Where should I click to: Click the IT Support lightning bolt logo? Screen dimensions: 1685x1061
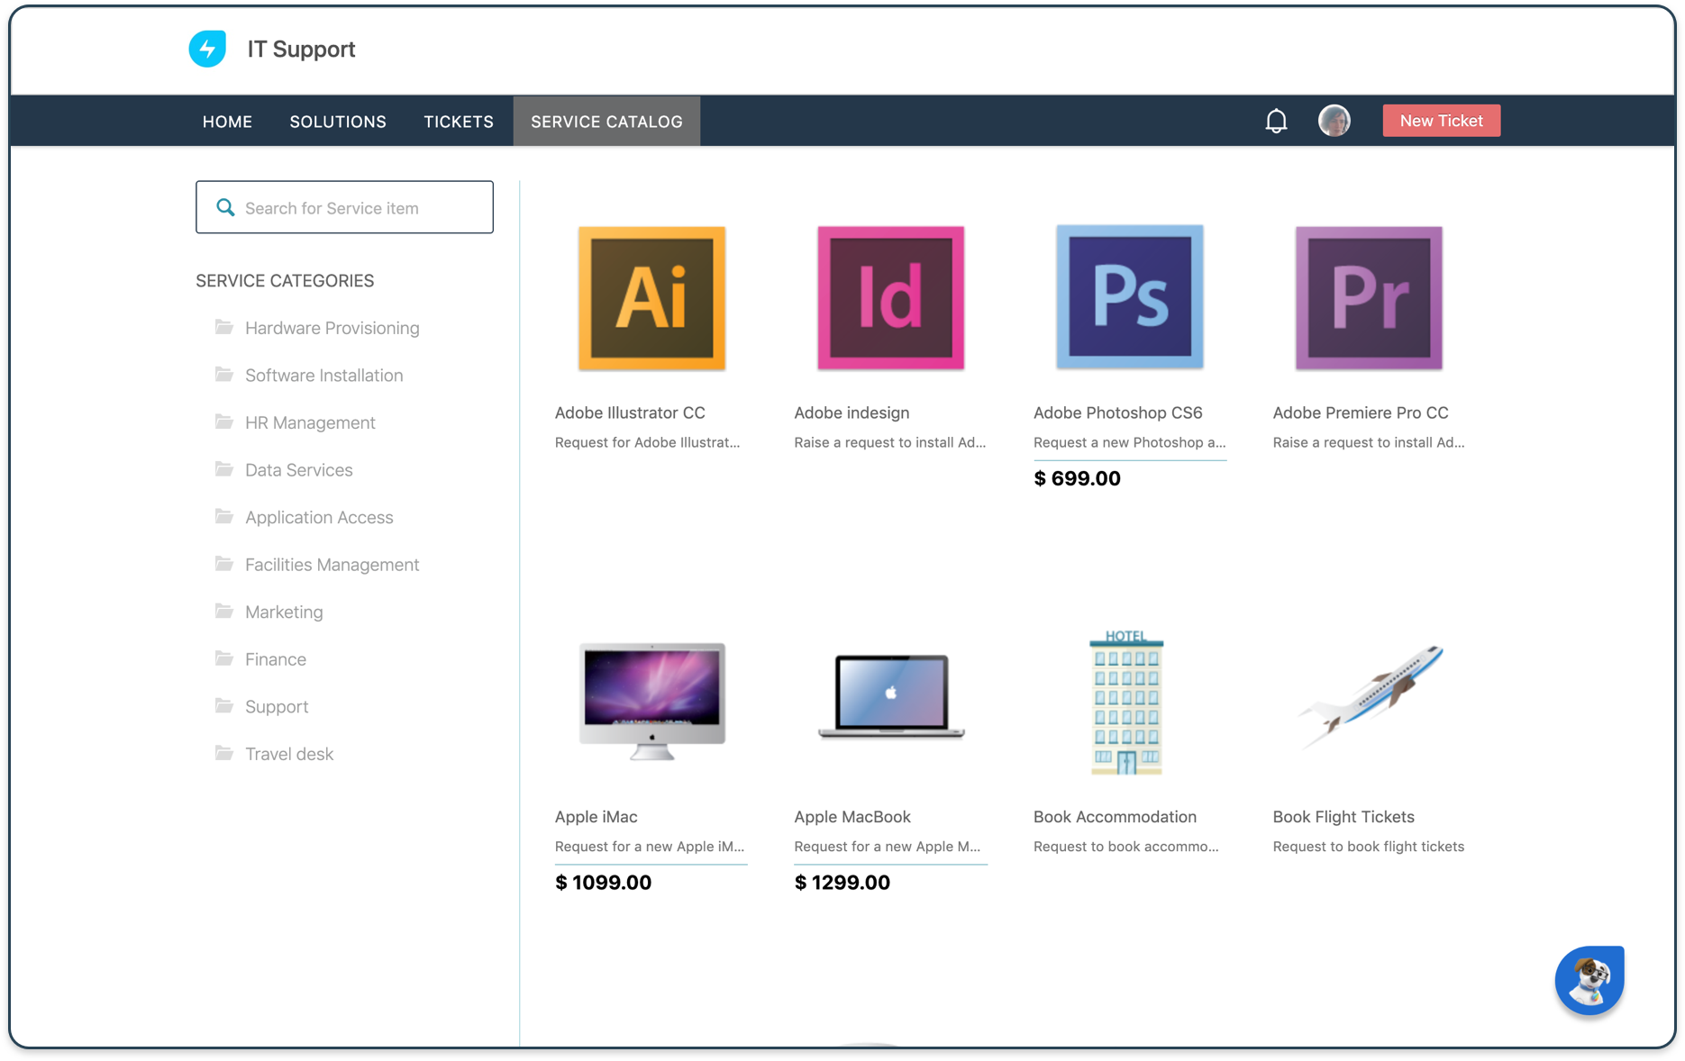tap(207, 49)
